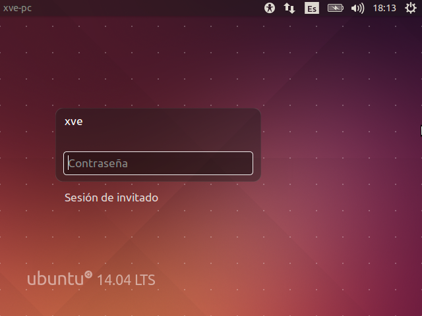Choose Sesión de invitado guest login
Screen dimensions: 422x316
coord(111,197)
